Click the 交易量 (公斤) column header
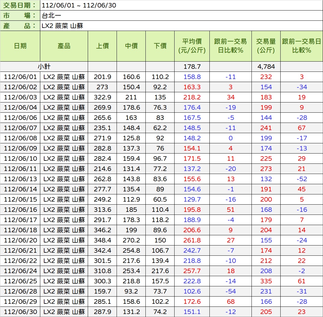The width and height of the screenshot is (323, 317). coord(266,46)
